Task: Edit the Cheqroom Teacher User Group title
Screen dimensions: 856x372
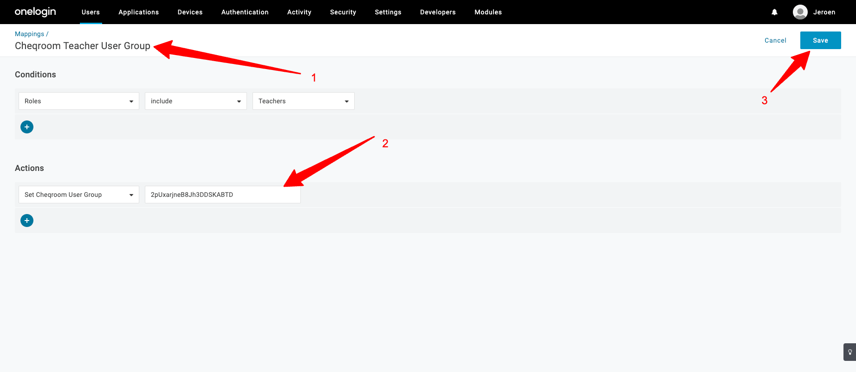Action: click(x=83, y=46)
